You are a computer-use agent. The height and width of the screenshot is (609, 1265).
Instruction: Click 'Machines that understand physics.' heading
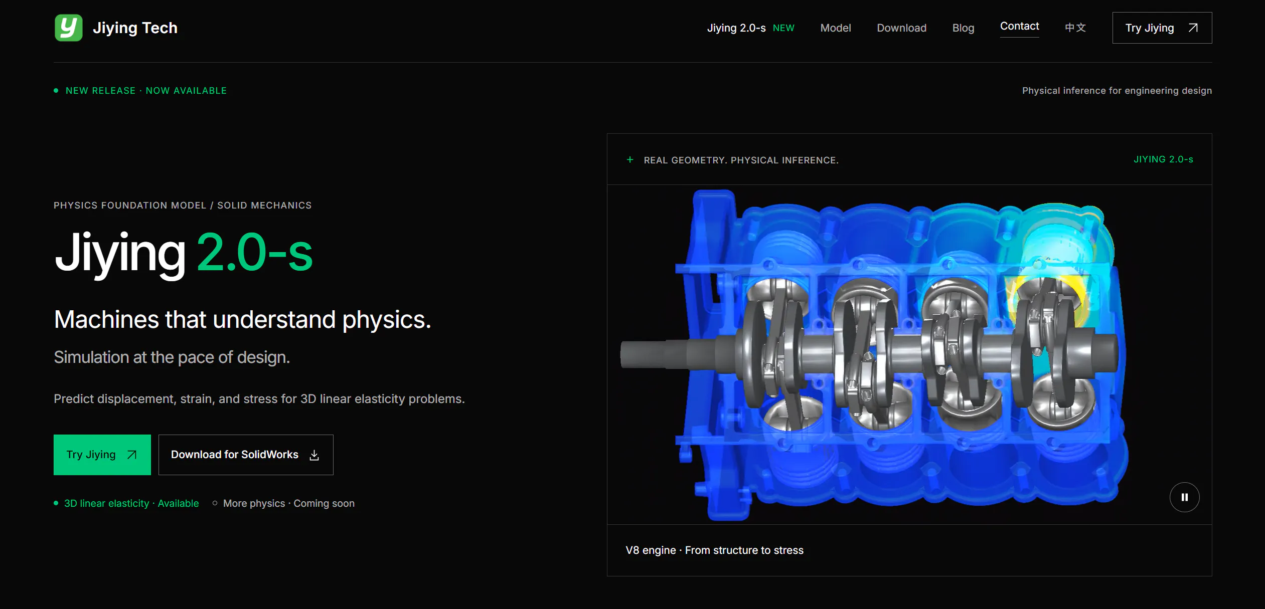tap(243, 320)
